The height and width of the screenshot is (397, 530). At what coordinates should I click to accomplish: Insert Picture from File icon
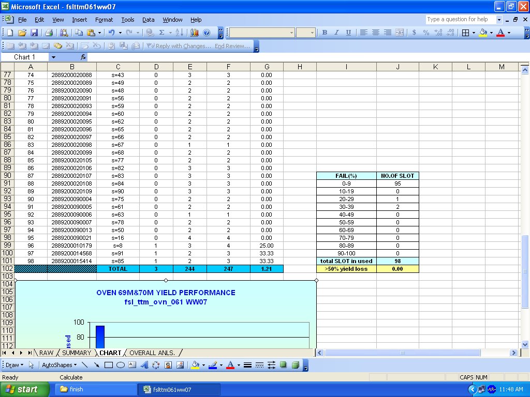tap(180, 365)
